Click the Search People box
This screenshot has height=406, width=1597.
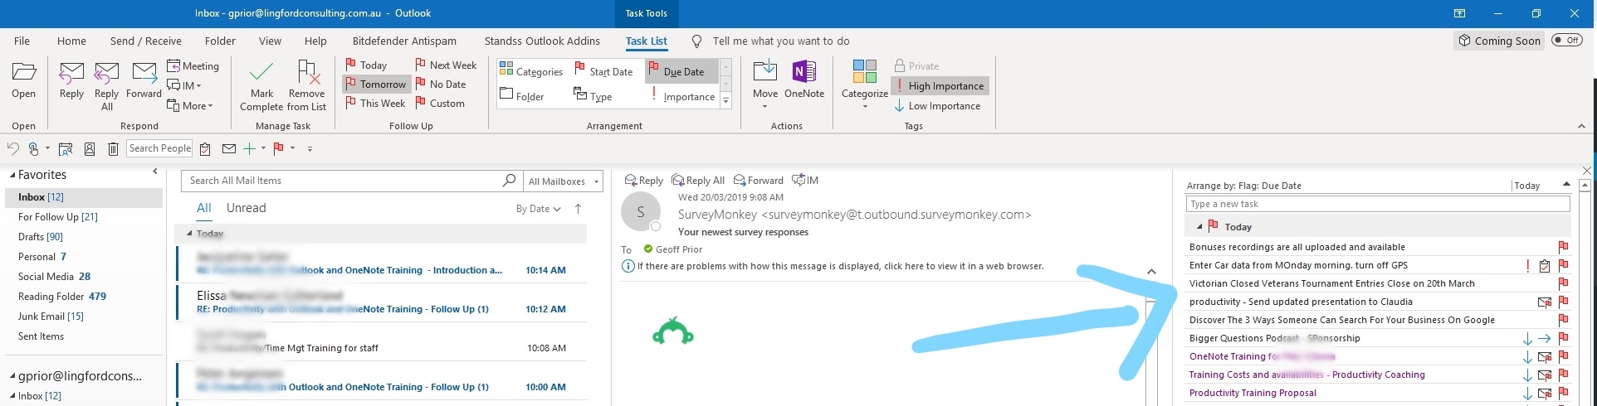(160, 148)
